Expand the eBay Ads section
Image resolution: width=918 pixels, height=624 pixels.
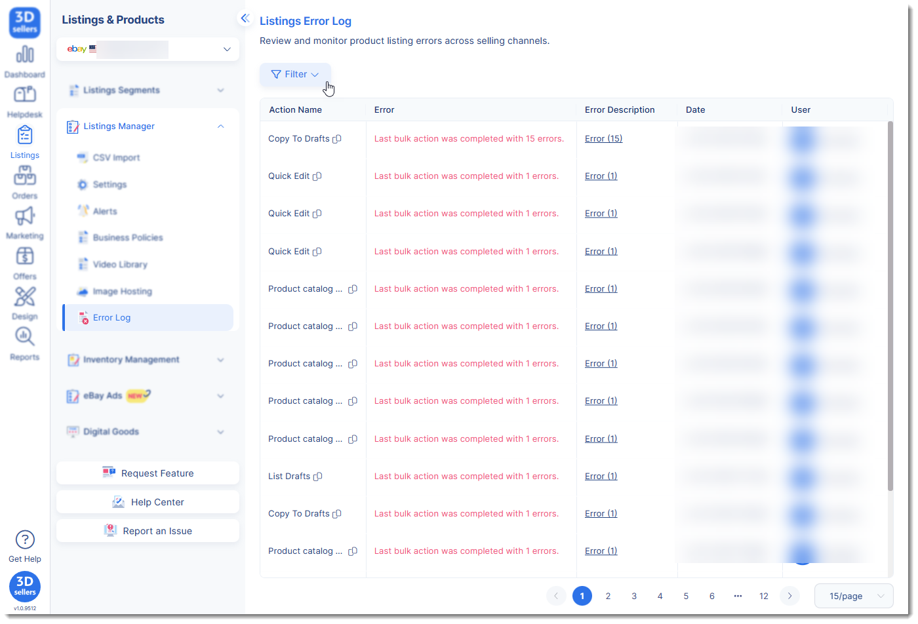coord(148,395)
